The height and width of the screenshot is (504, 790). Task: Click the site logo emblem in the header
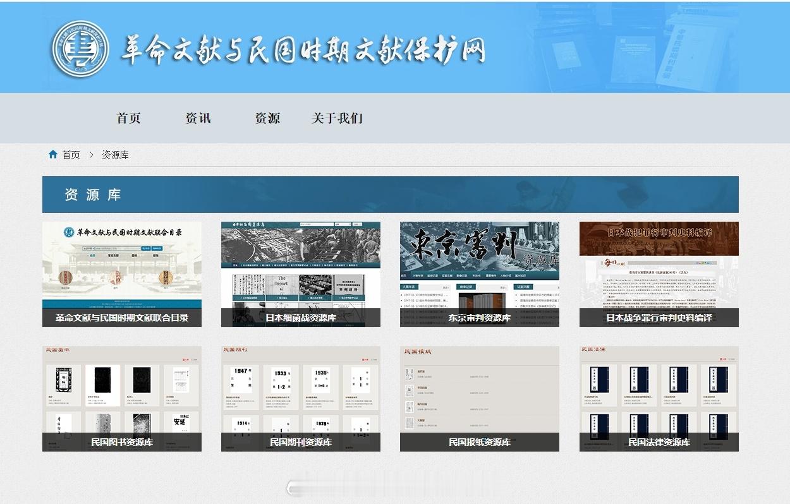point(82,49)
